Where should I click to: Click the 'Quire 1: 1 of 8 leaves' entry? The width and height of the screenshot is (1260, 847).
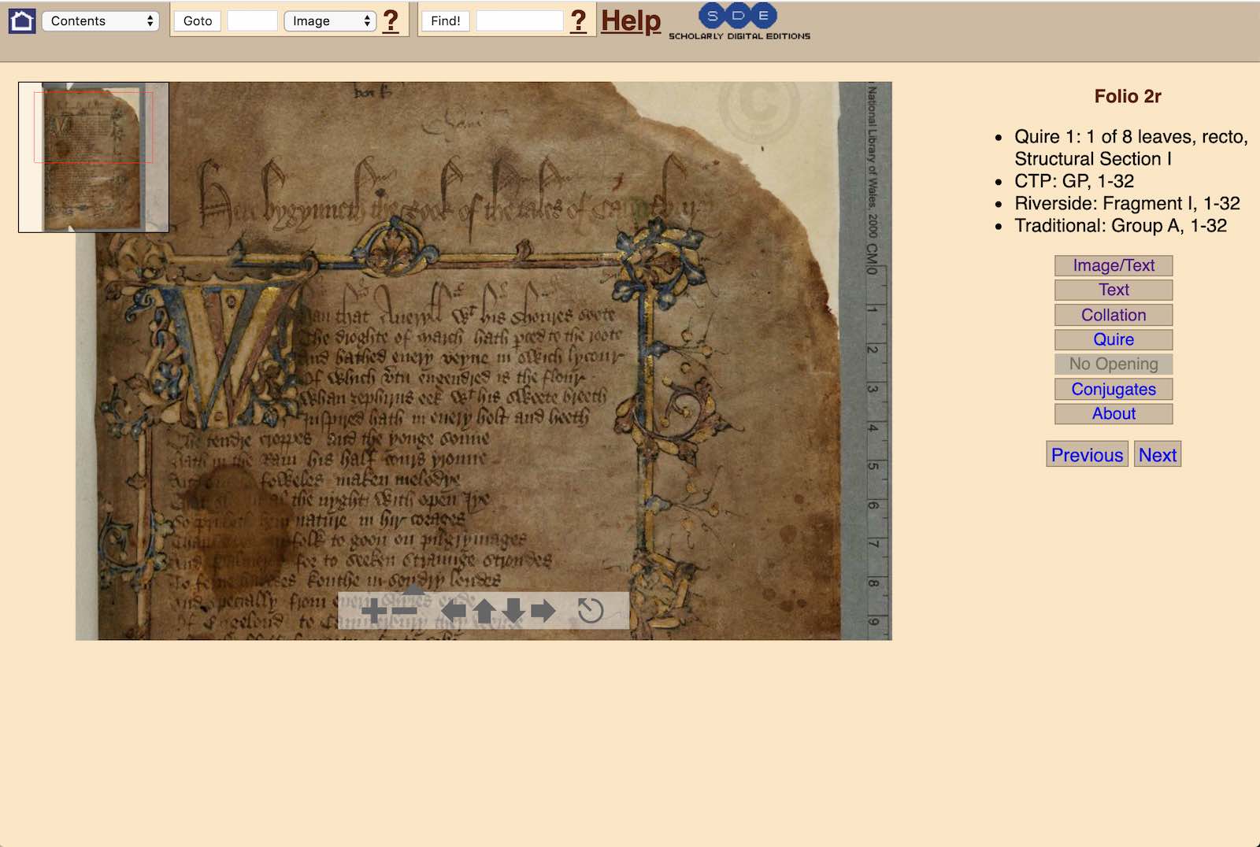click(x=1131, y=148)
